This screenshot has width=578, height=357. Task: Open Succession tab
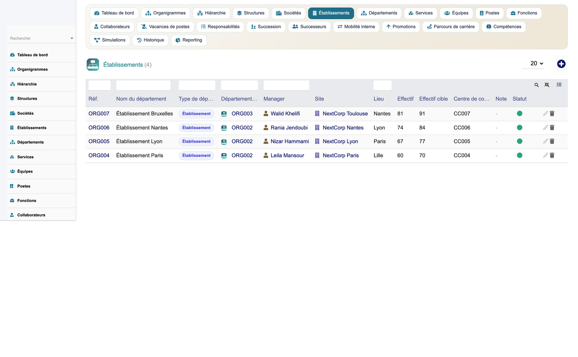tap(266, 27)
